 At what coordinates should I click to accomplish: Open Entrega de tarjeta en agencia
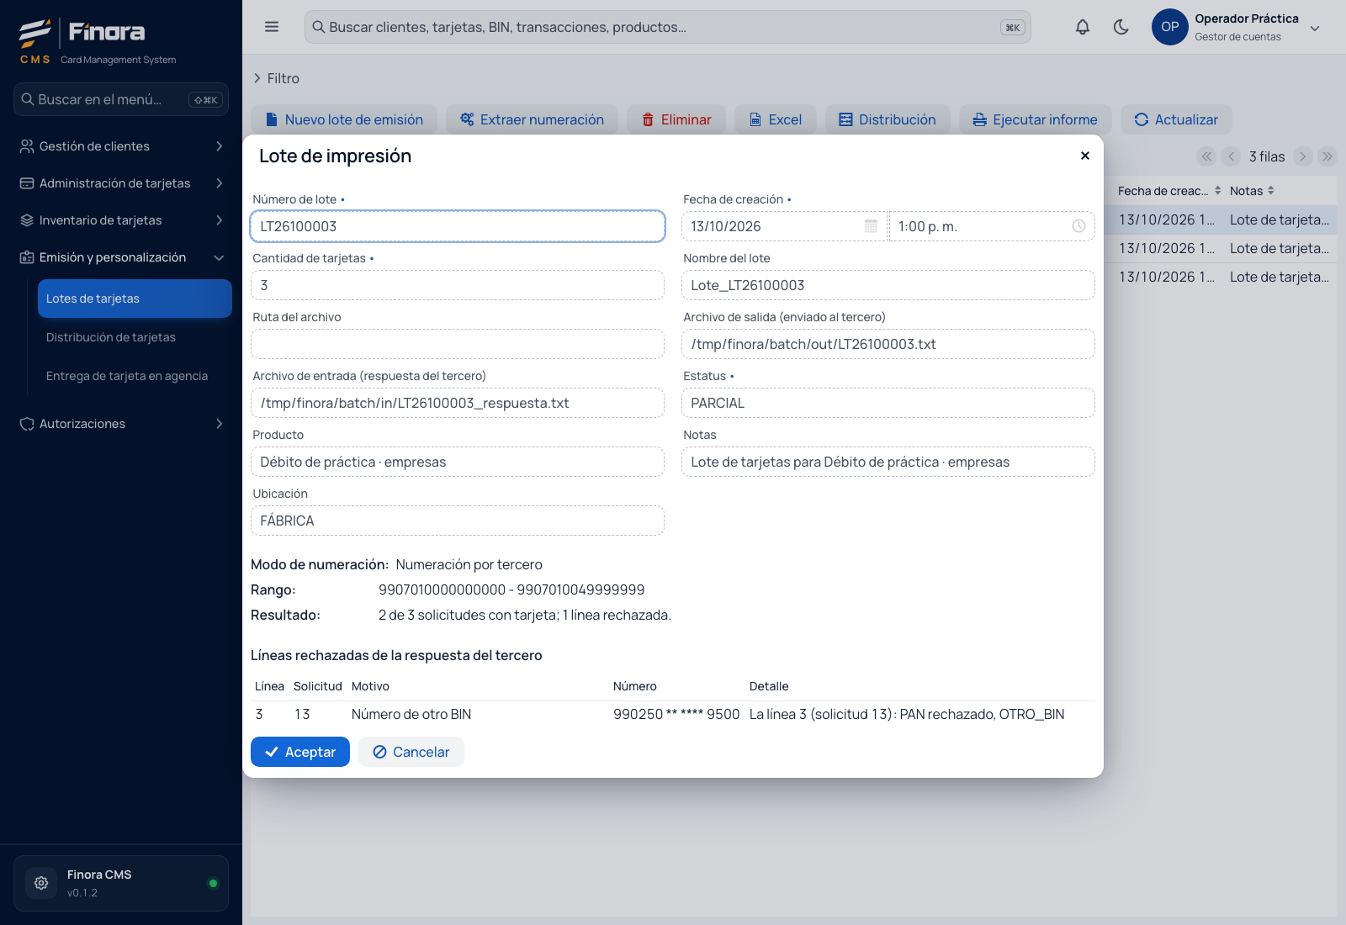(135, 376)
